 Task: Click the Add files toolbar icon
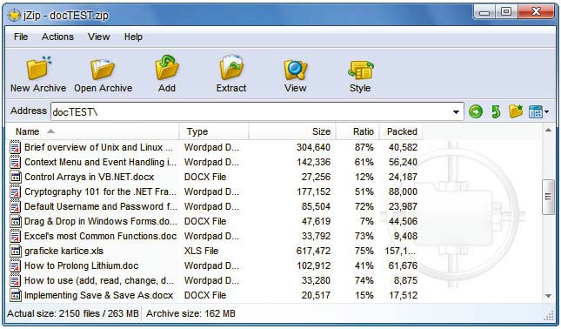coord(167,67)
